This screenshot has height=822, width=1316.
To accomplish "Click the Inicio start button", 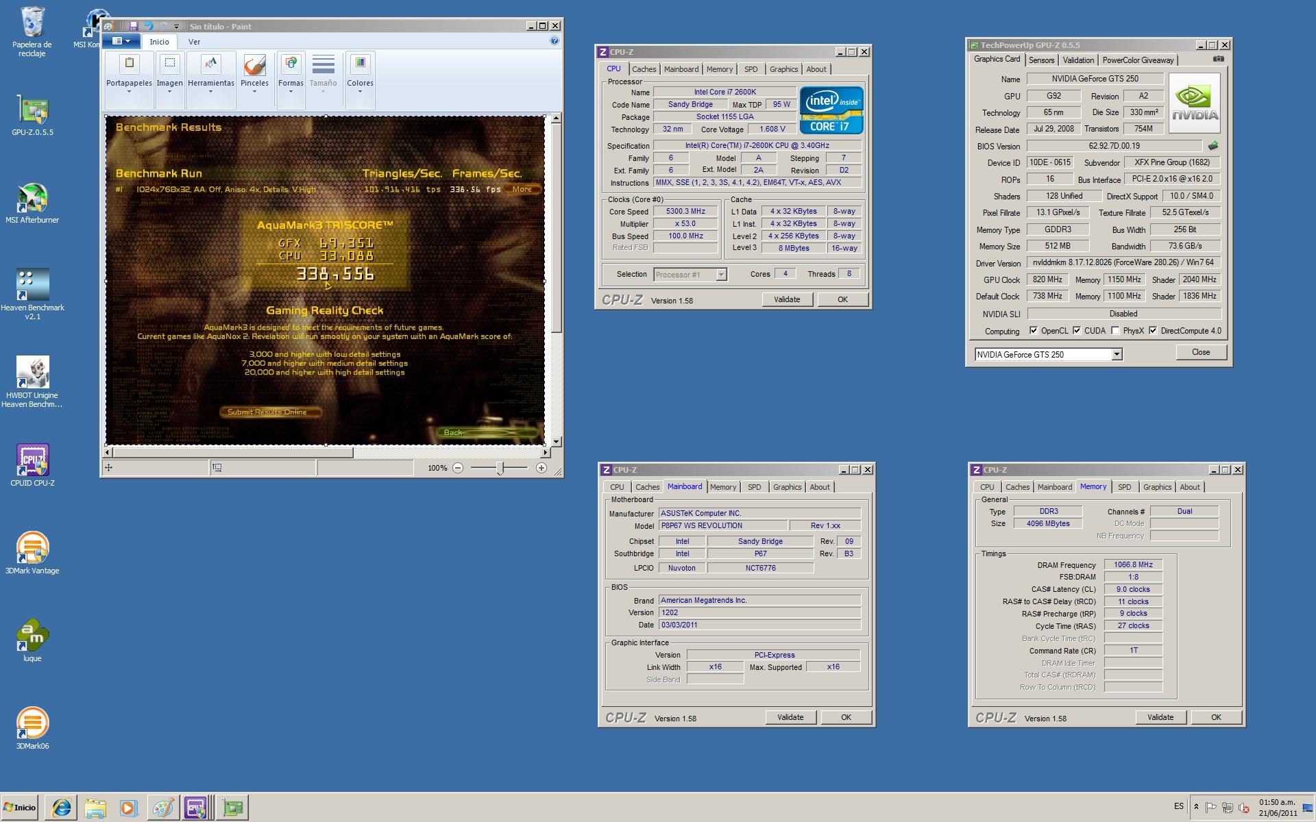I will [x=19, y=808].
